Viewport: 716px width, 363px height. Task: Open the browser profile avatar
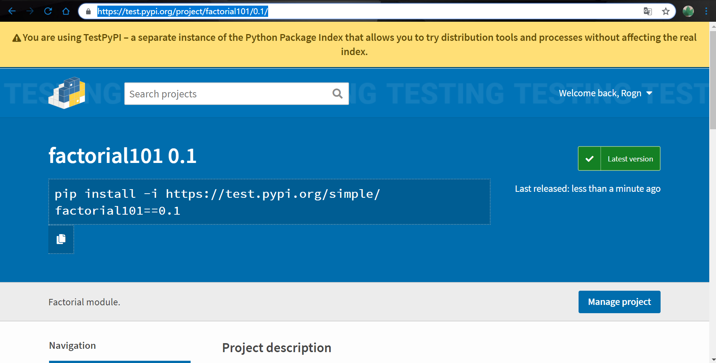click(x=688, y=11)
